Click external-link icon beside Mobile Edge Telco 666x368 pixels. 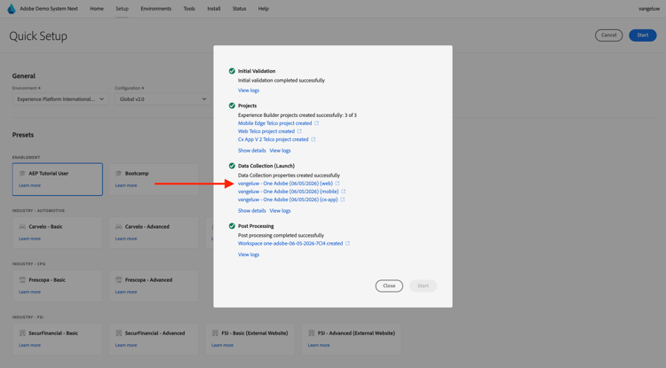point(316,123)
